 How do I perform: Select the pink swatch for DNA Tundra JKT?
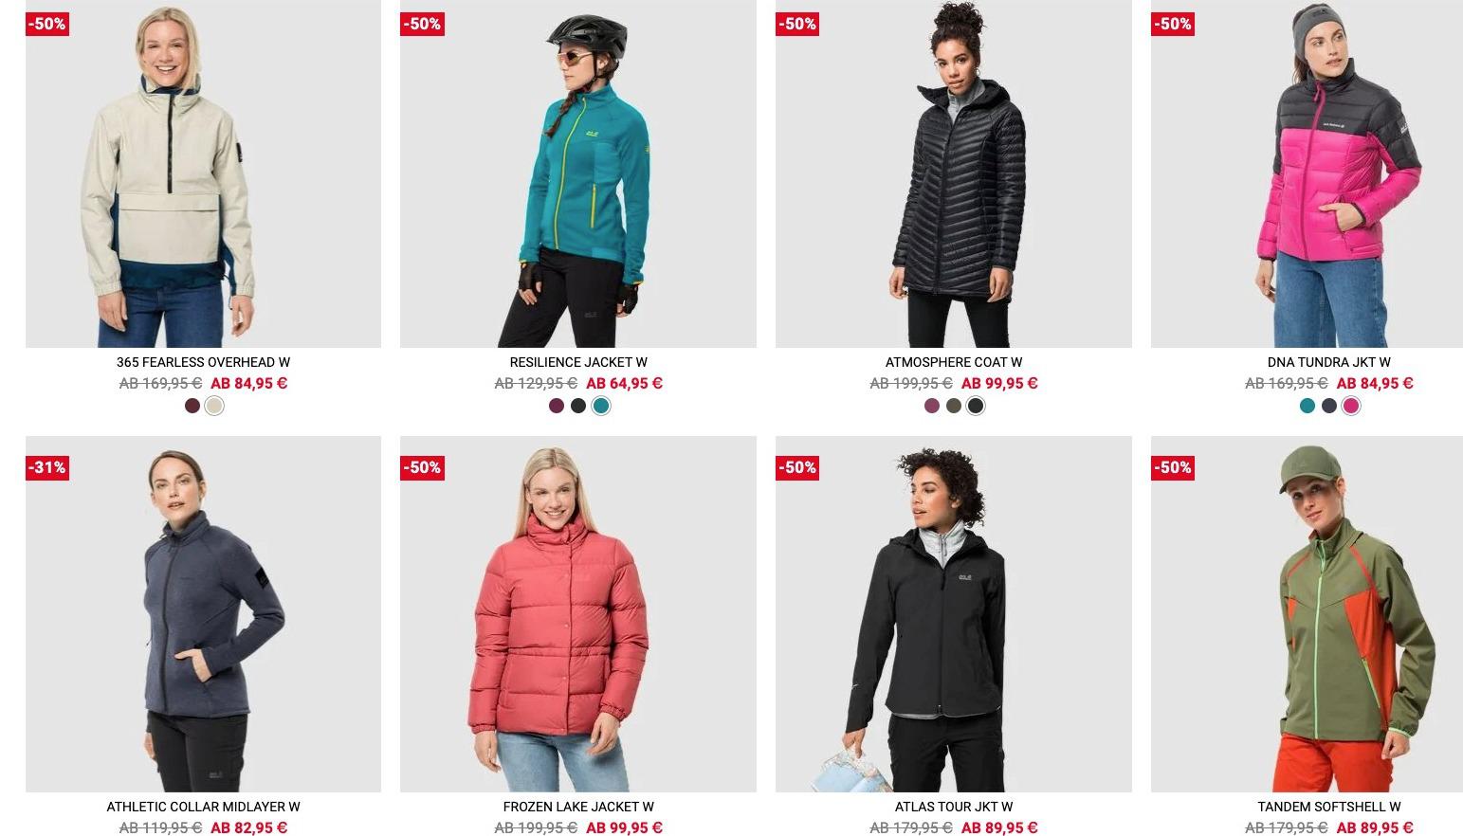pos(1351,406)
